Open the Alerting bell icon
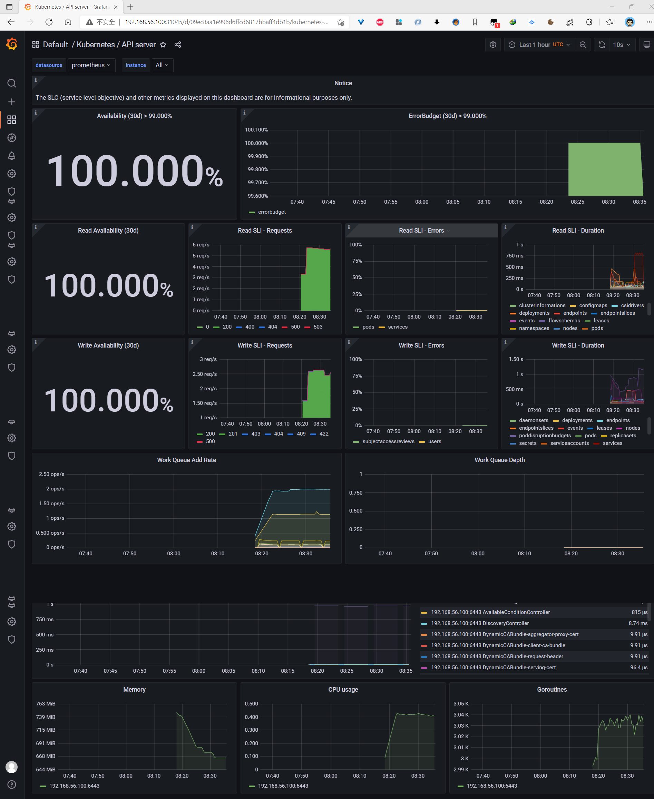 point(12,156)
